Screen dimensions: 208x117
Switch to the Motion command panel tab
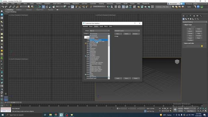click(x=194, y=16)
